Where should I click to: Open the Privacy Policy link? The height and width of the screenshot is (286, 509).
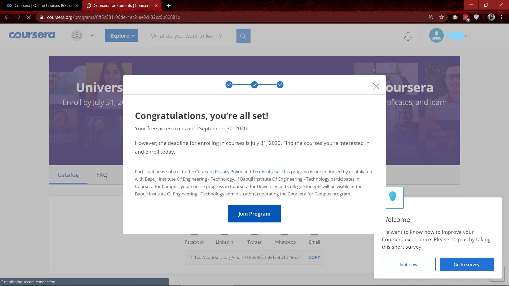tap(228, 172)
